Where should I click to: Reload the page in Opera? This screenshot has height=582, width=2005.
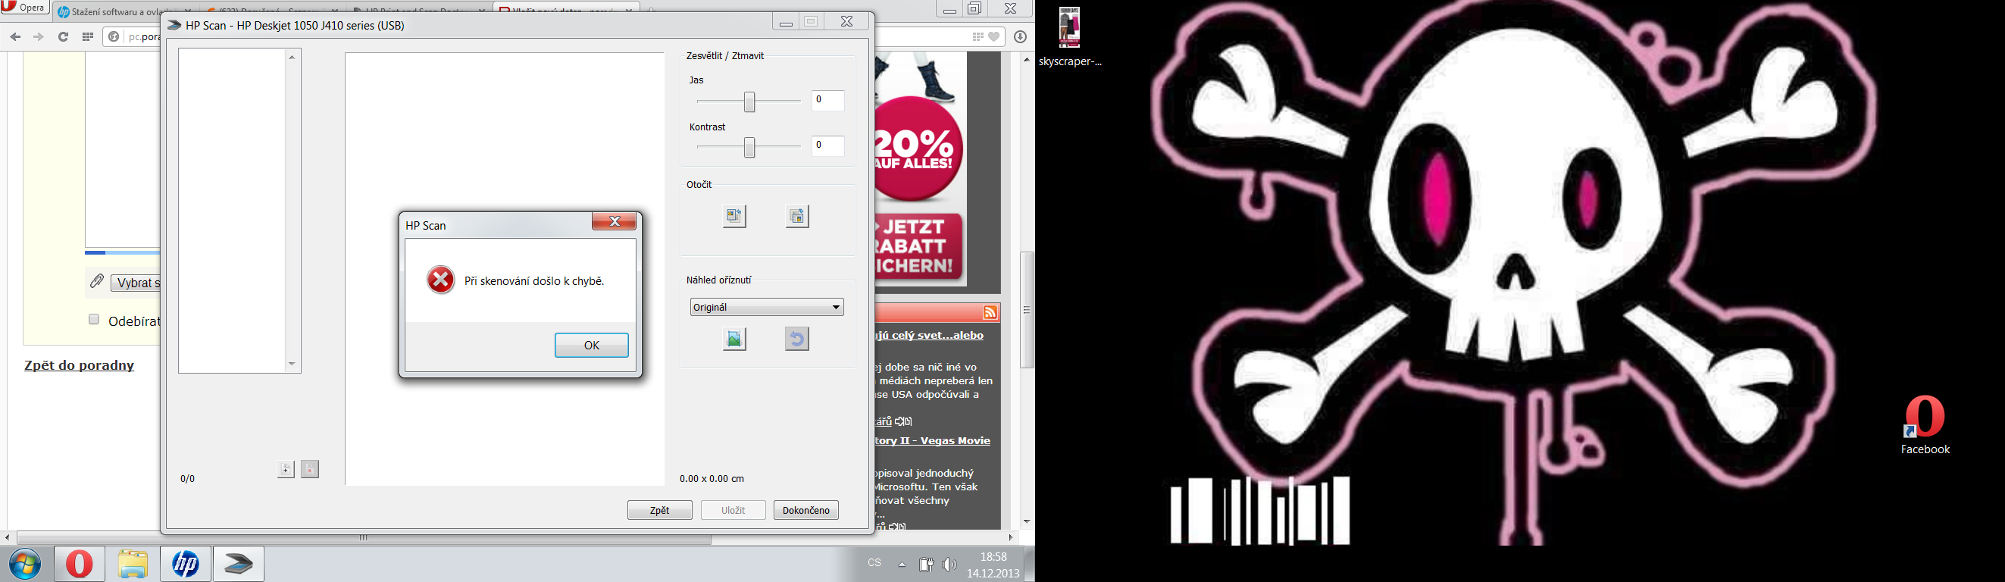pyautogui.click(x=63, y=36)
